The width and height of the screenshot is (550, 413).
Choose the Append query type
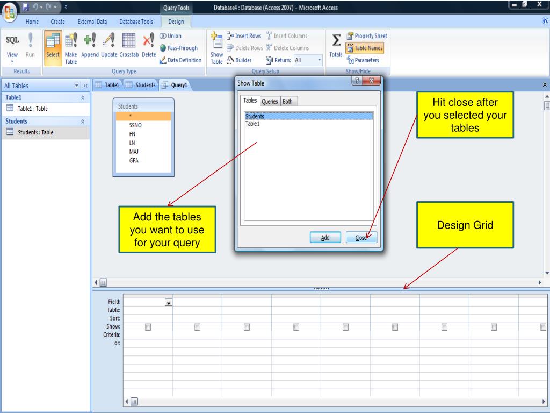coord(90,45)
